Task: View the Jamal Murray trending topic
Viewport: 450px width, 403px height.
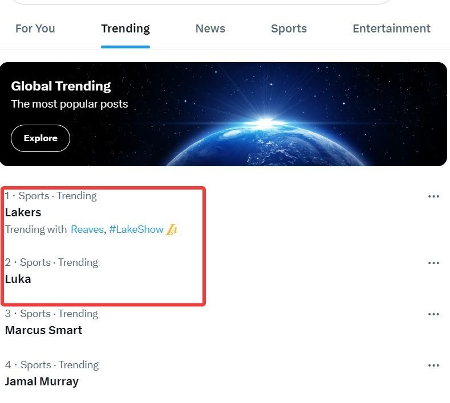Action: [x=42, y=381]
